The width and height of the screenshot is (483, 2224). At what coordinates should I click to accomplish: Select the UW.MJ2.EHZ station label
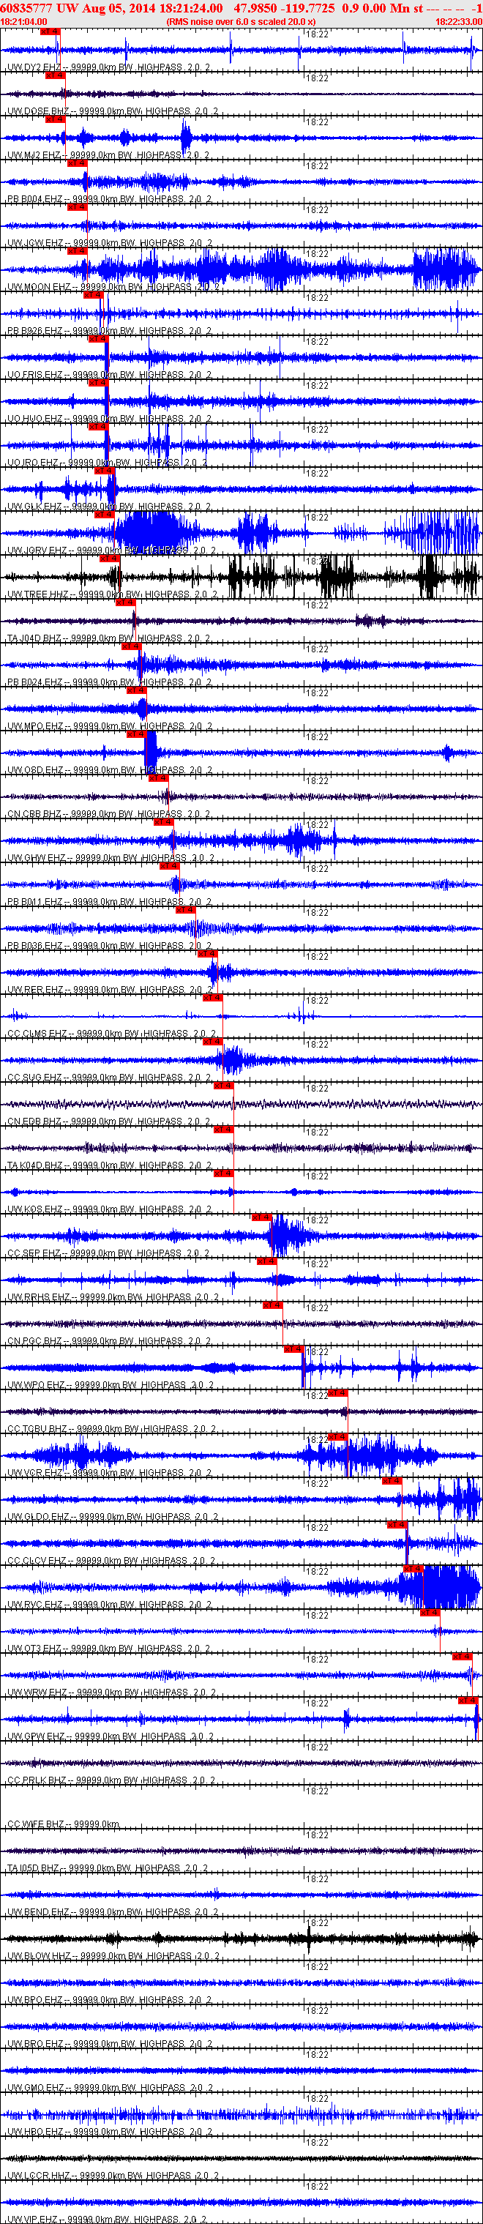(x=34, y=155)
